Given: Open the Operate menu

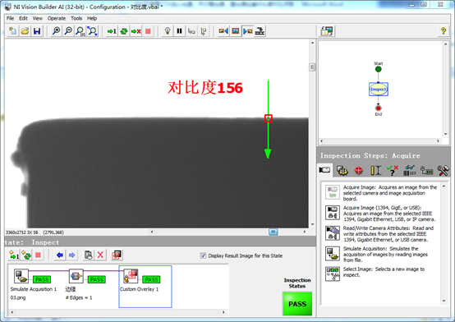Looking at the screenshot, I should [57, 18].
